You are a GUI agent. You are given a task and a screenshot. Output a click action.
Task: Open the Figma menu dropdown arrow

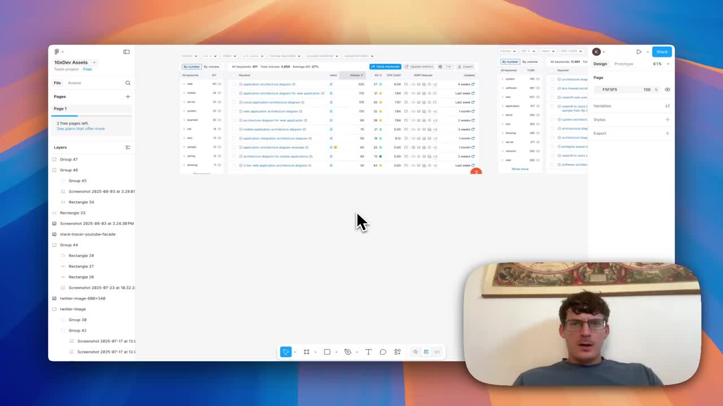coord(62,52)
